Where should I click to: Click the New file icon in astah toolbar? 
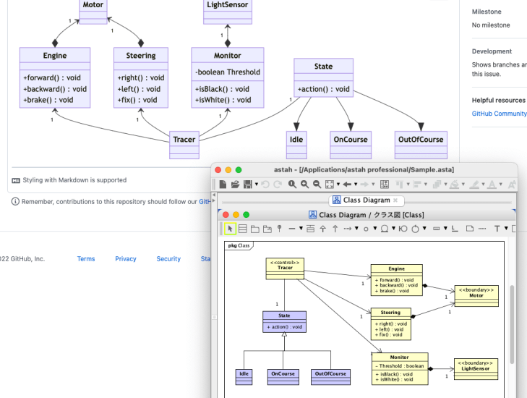click(223, 185)
